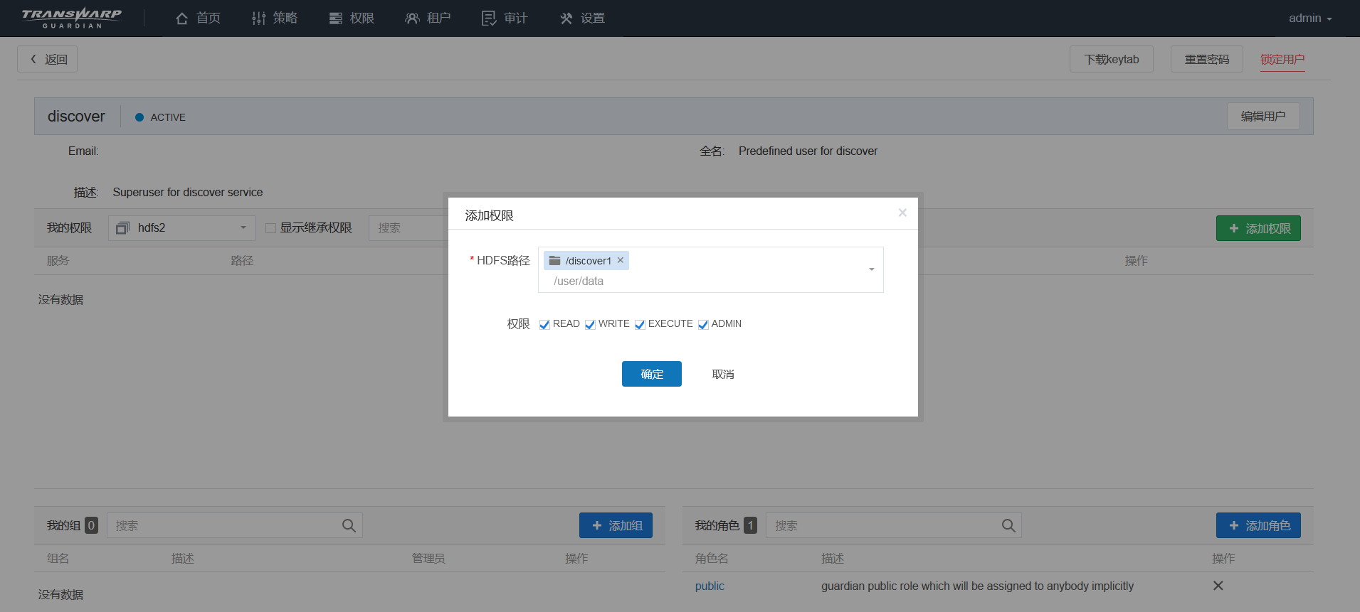Toggle the ADMIN permission checkbox
The height and width of the screenshot is (612, 1360).
[x=703, y=324]
